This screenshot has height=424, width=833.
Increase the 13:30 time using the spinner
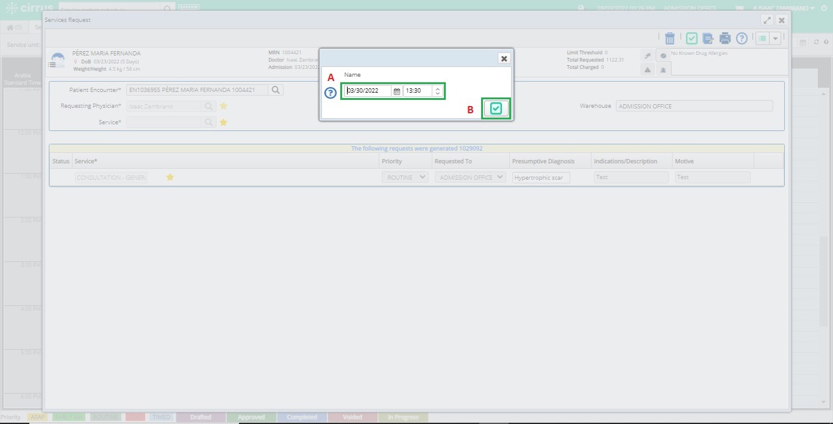(438, 88)
